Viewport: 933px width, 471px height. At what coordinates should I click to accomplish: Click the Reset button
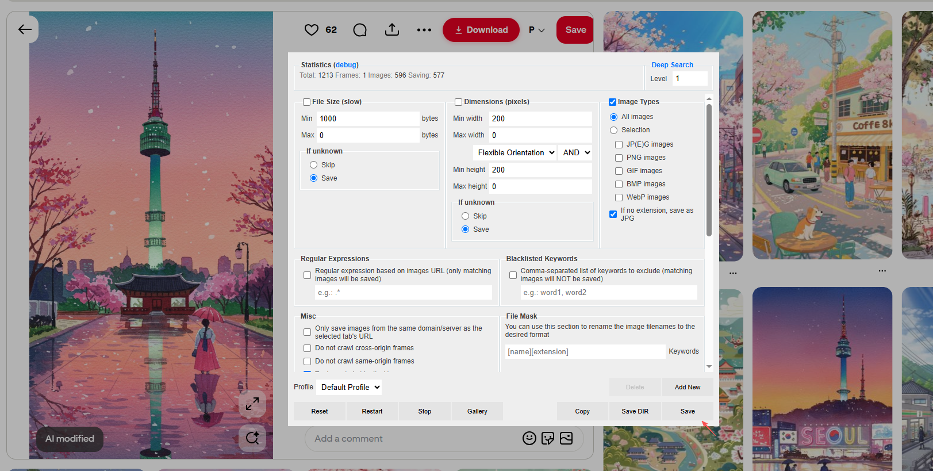(x=320, y=411)
